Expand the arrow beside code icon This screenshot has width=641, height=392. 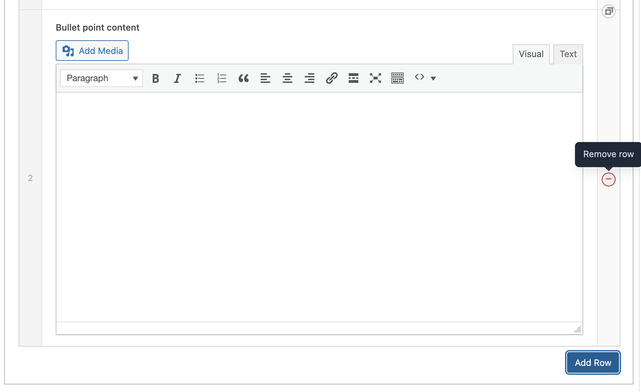(433, 78)
